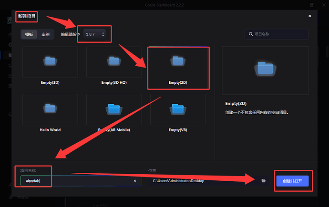Screen dimensions: 329x207
Task: Click the large Empty(2D) preview image
Action: coord(265,70)
